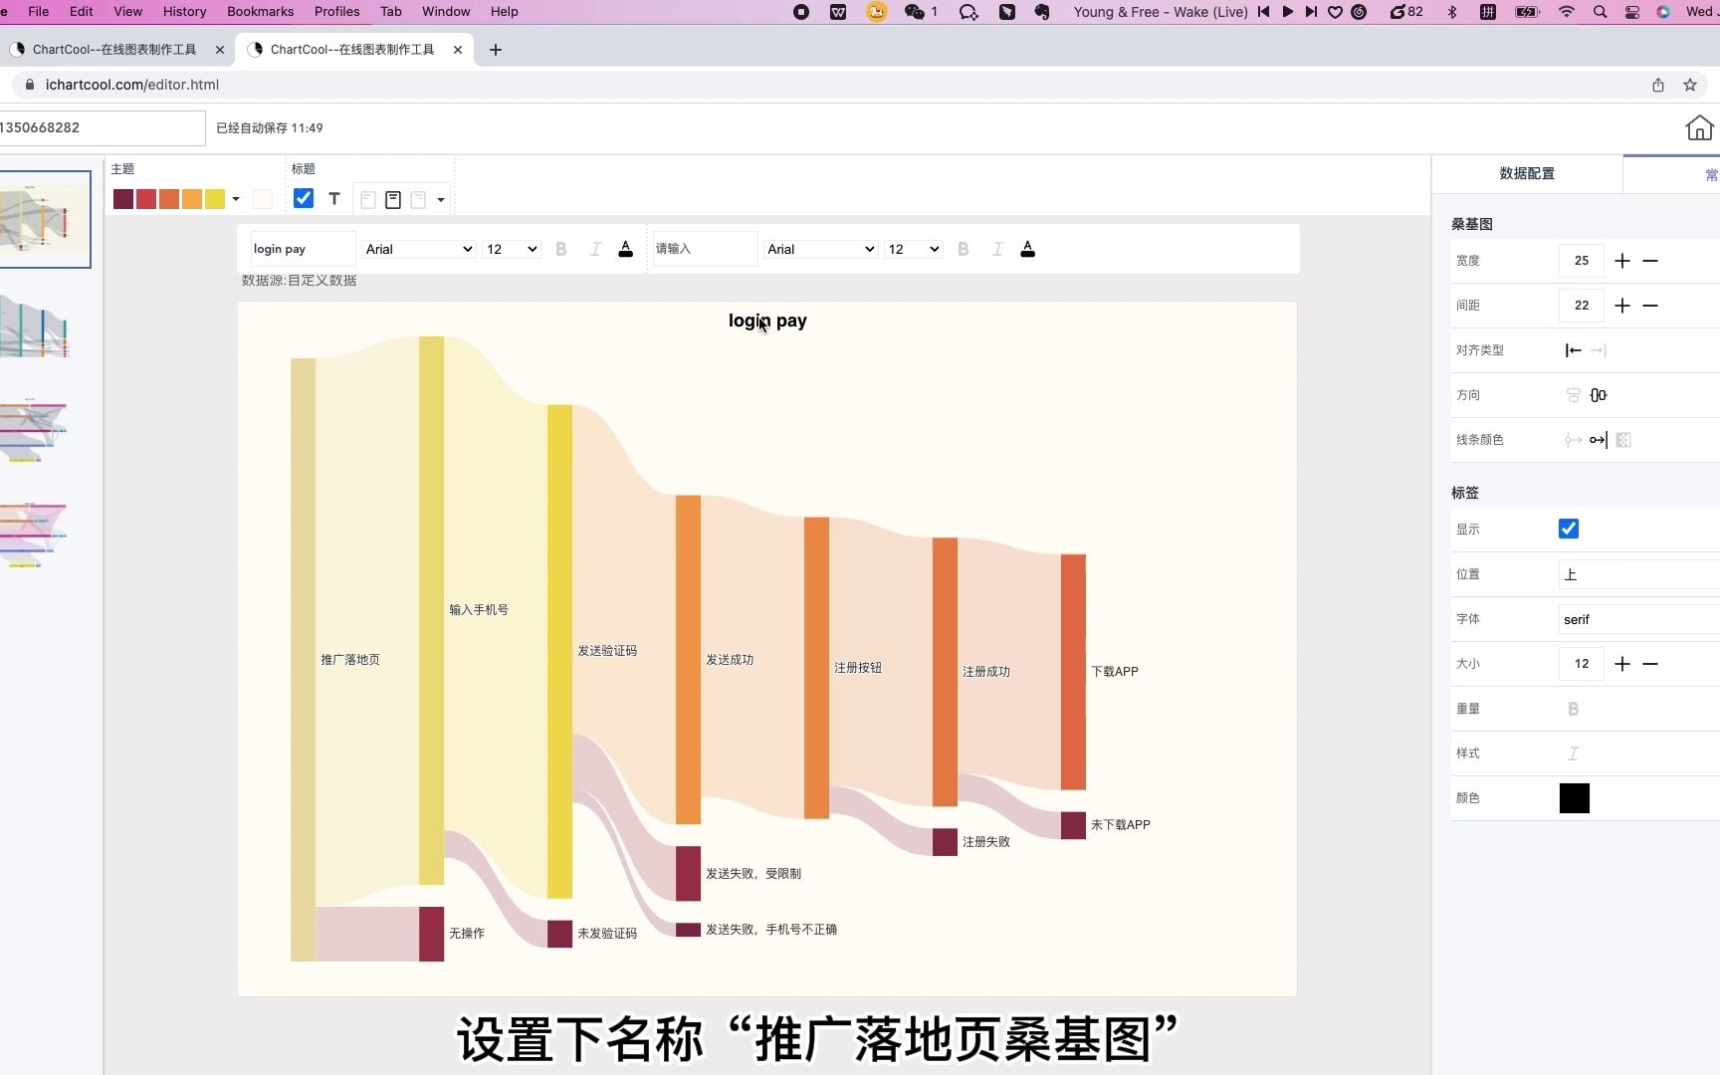Expand title position options dropdown arrow
The height and width of the screenshot is (1075, 1720).
coord(441,200)
